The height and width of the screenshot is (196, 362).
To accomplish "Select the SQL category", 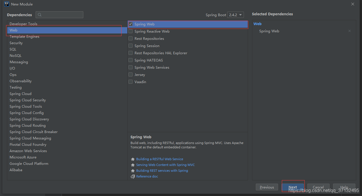I will [x=67, y=49].
